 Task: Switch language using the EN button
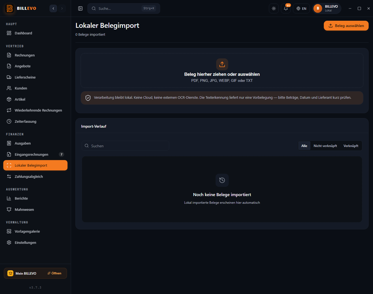pos(301,8)
